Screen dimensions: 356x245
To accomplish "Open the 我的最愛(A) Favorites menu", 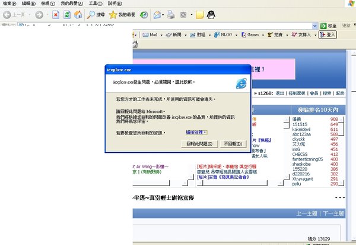I will tap(72, 4).
